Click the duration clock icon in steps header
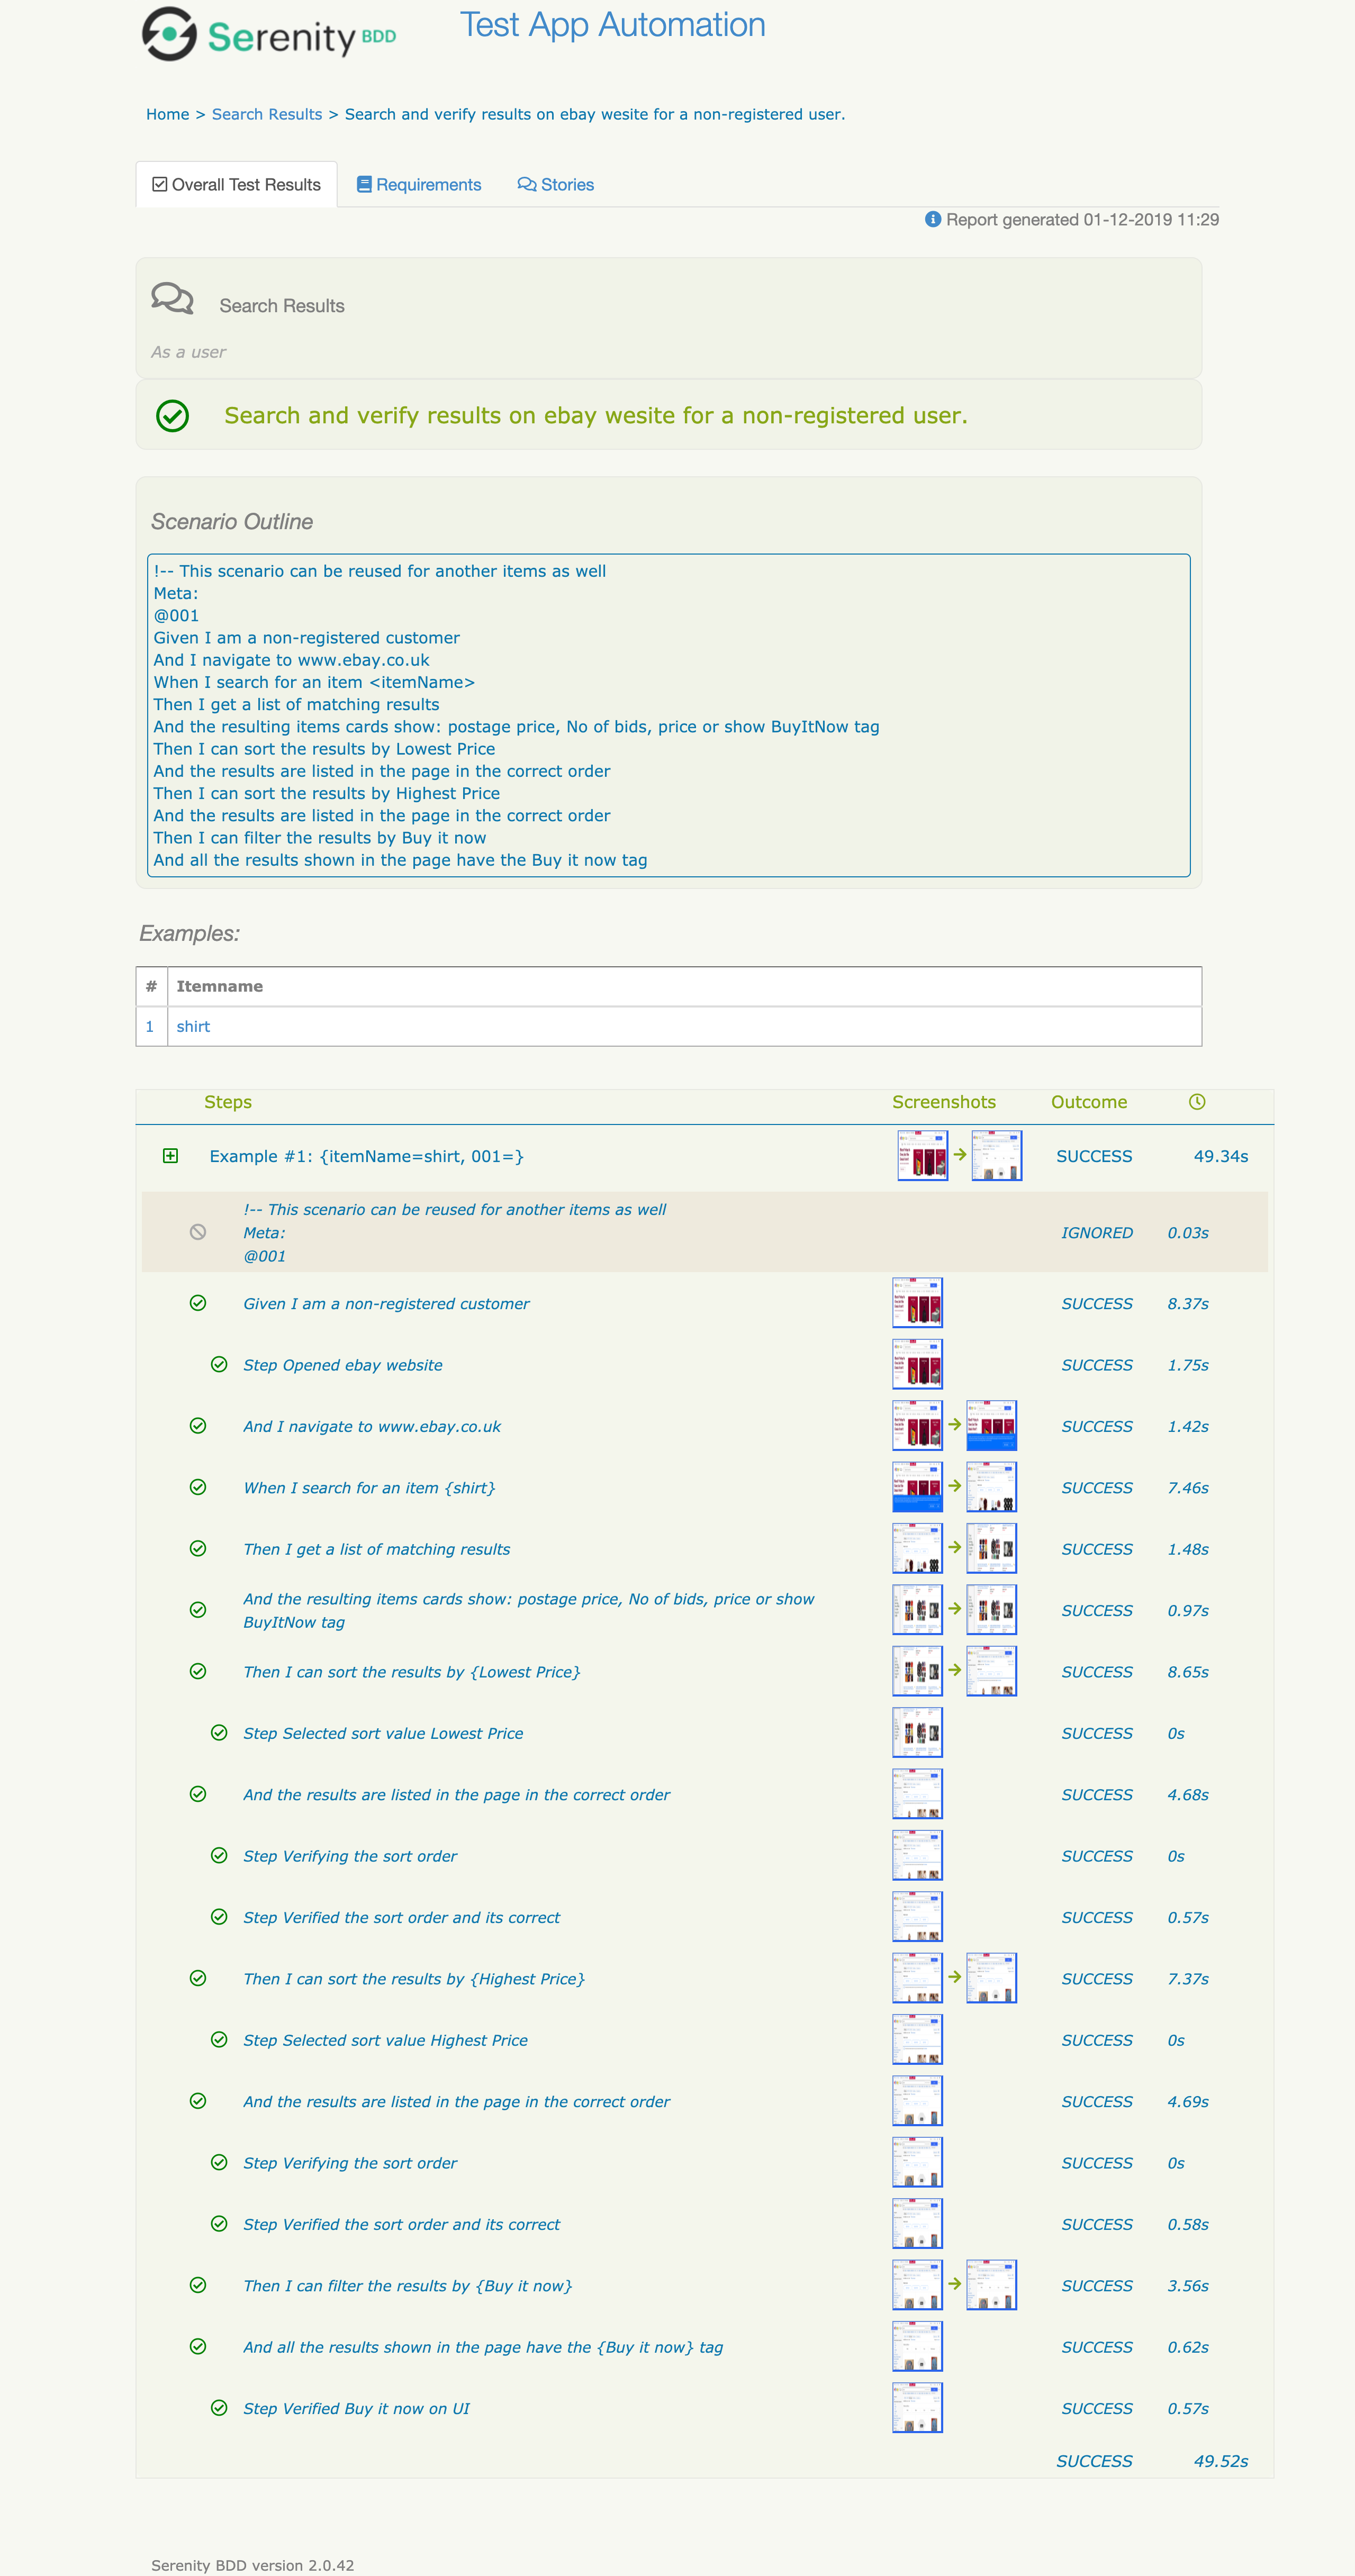This screenshot has height=2576, width=1355. (1197, 1101)
